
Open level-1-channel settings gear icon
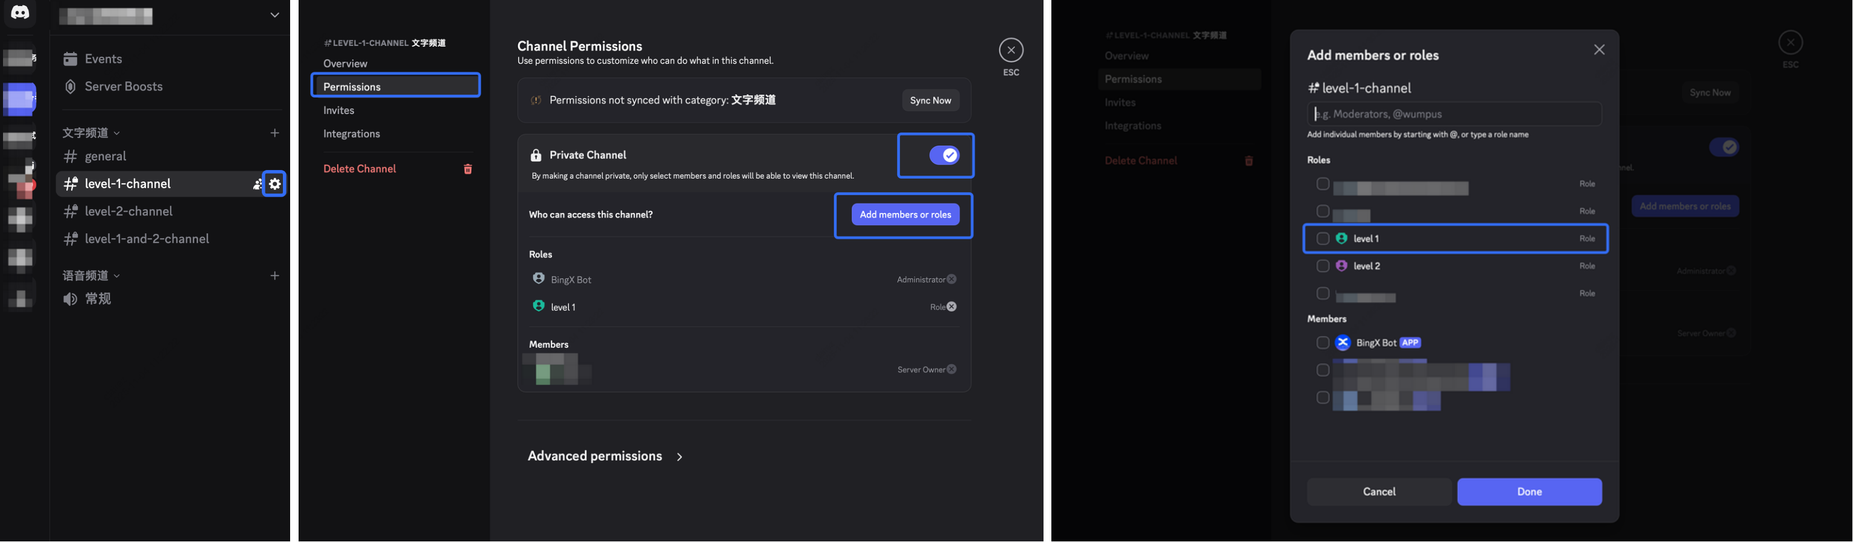click(275, 184)
